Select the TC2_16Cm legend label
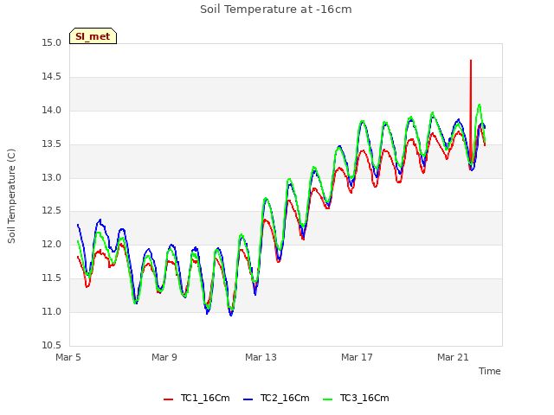 pyautogui.click(x=285, y=398)
